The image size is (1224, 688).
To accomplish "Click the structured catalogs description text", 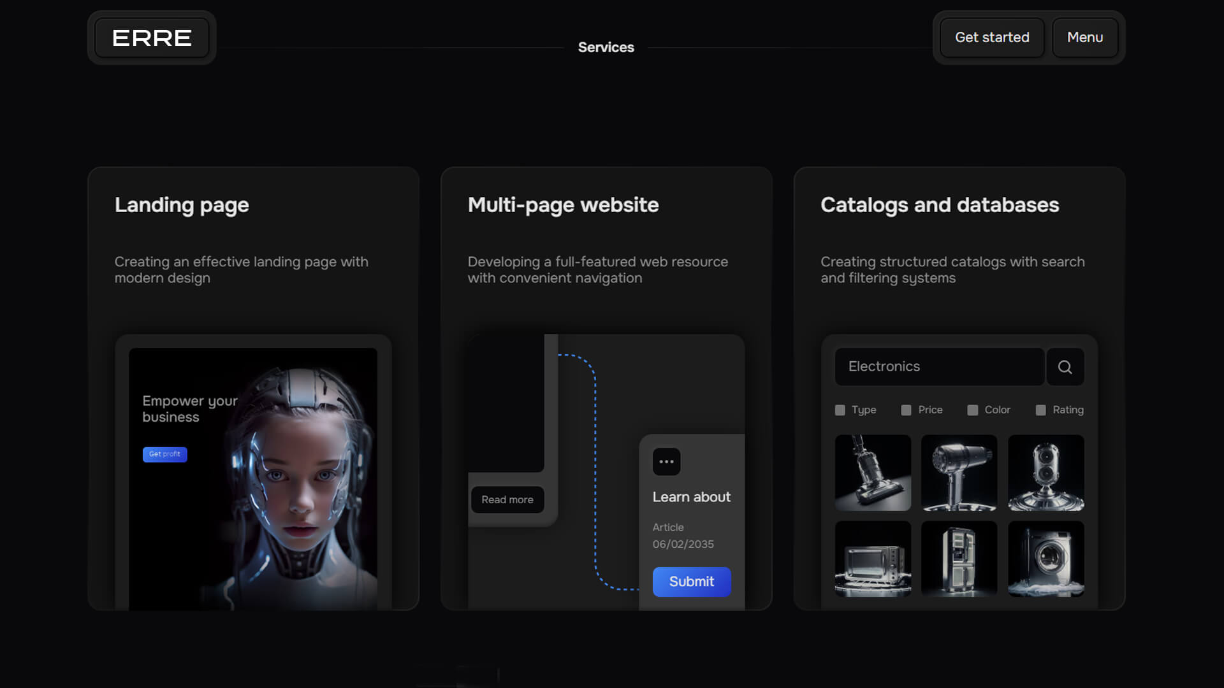I will click(952, 270).
